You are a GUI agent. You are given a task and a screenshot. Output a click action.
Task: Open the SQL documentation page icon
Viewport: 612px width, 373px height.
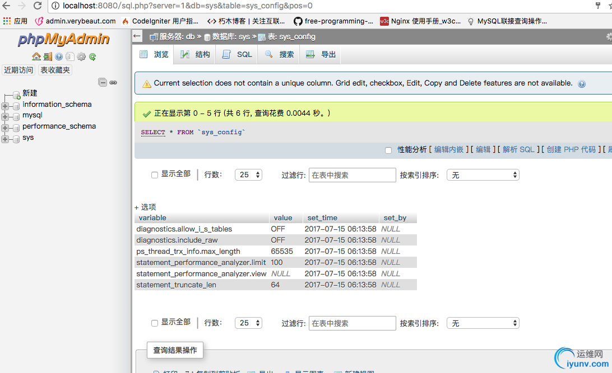tap(70, 56)
